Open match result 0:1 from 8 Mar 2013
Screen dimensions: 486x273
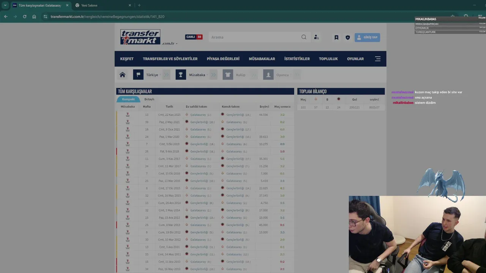pyautogui.click(x=282, y=225)
